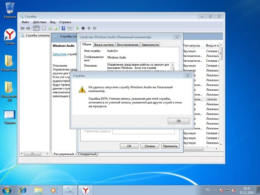Switch to the Стандартный view tab

coord(87,154)
